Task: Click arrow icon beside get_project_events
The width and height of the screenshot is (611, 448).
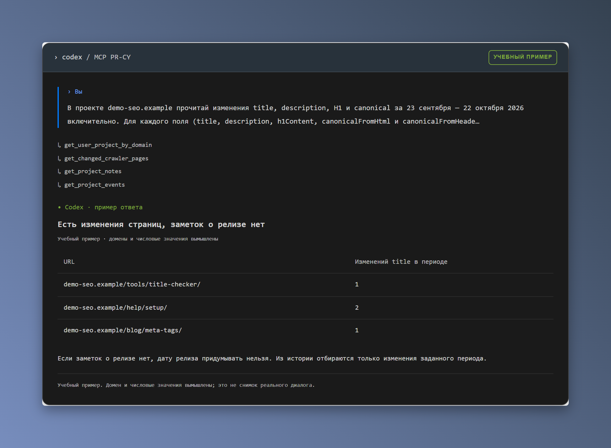Action: 59,185
